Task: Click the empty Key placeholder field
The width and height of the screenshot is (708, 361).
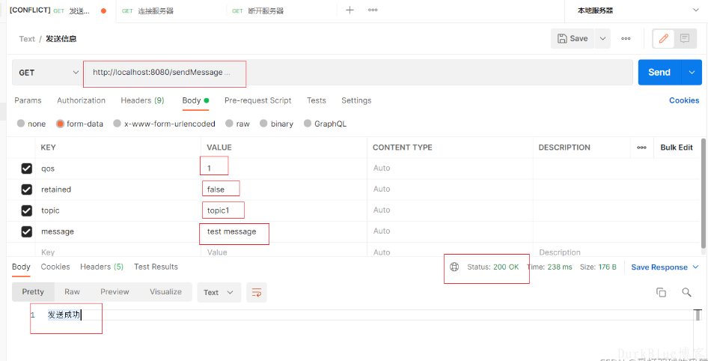Action: tap(118, 252)
